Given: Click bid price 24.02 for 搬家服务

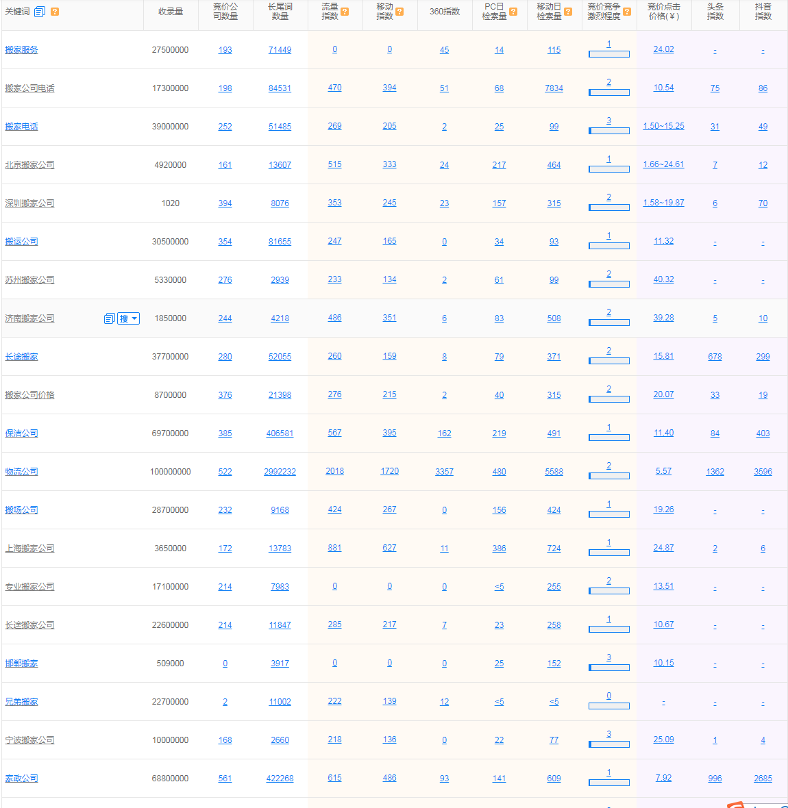Looking at the screenshot, I should [x=663, y=49].
